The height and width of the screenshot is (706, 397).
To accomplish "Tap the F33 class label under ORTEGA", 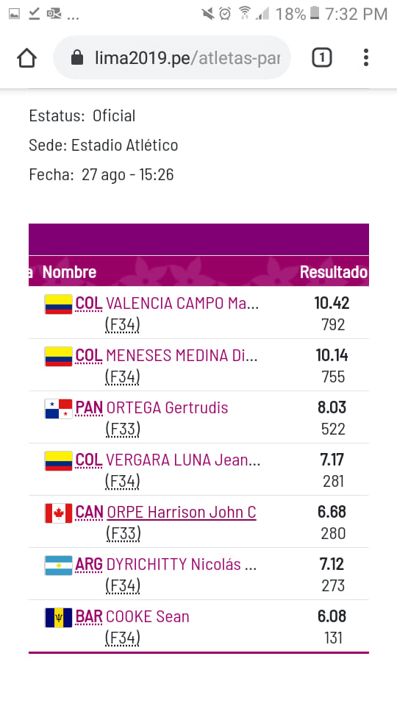I will click(123, 429).
